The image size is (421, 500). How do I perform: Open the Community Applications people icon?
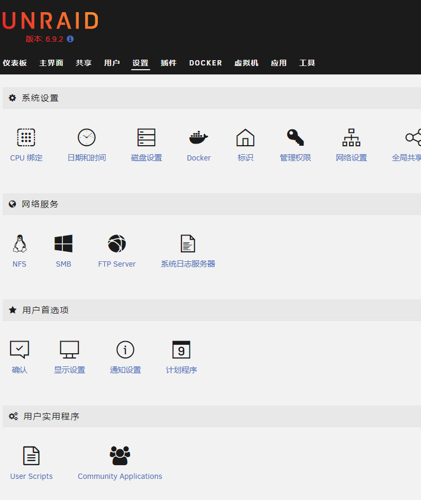point(120,456)
